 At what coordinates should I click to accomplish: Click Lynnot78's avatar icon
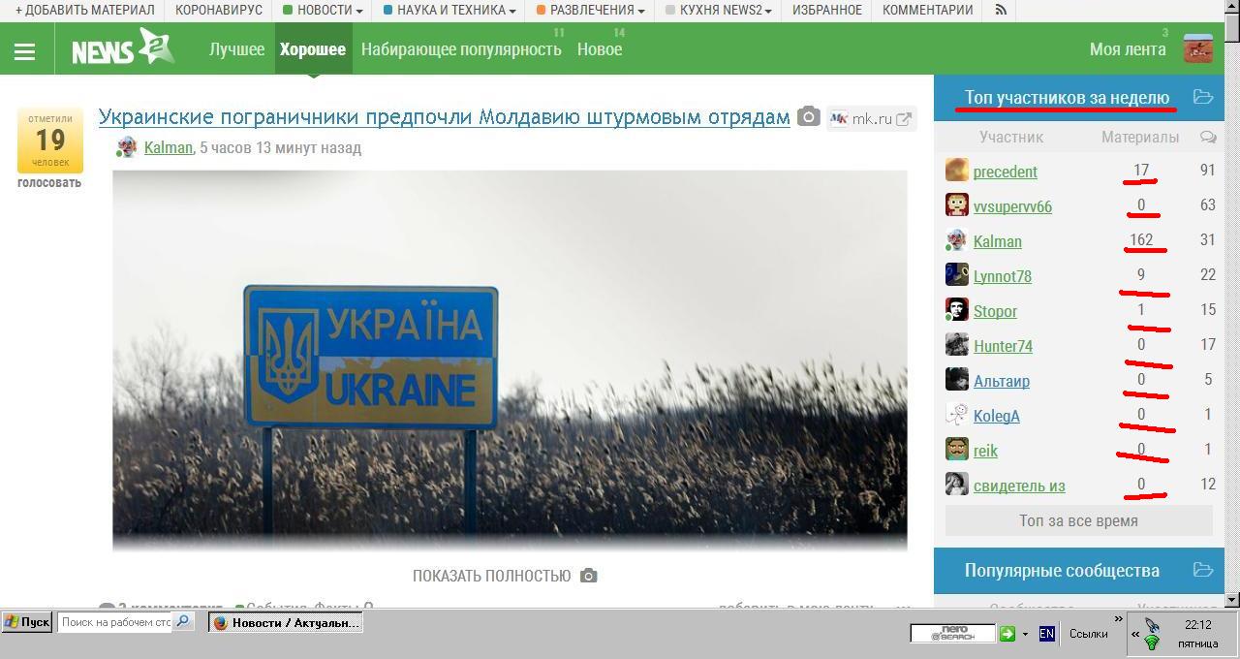(x=957, y=275)
